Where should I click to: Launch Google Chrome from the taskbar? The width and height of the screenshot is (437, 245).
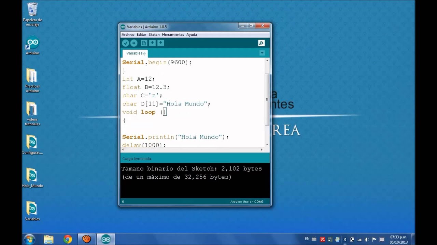68,240
